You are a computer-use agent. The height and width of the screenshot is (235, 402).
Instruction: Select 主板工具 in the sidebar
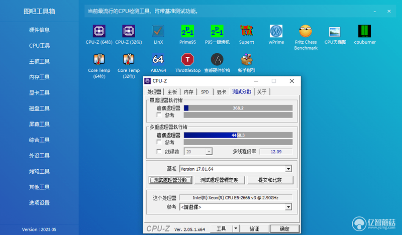[39, 61]
